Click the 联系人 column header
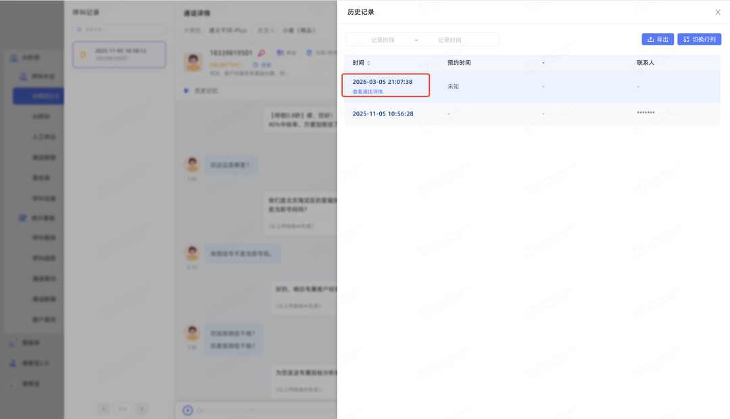 (646, 63)
